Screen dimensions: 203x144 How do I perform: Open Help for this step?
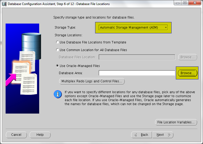pyautogui.click(x=40, y=135)
